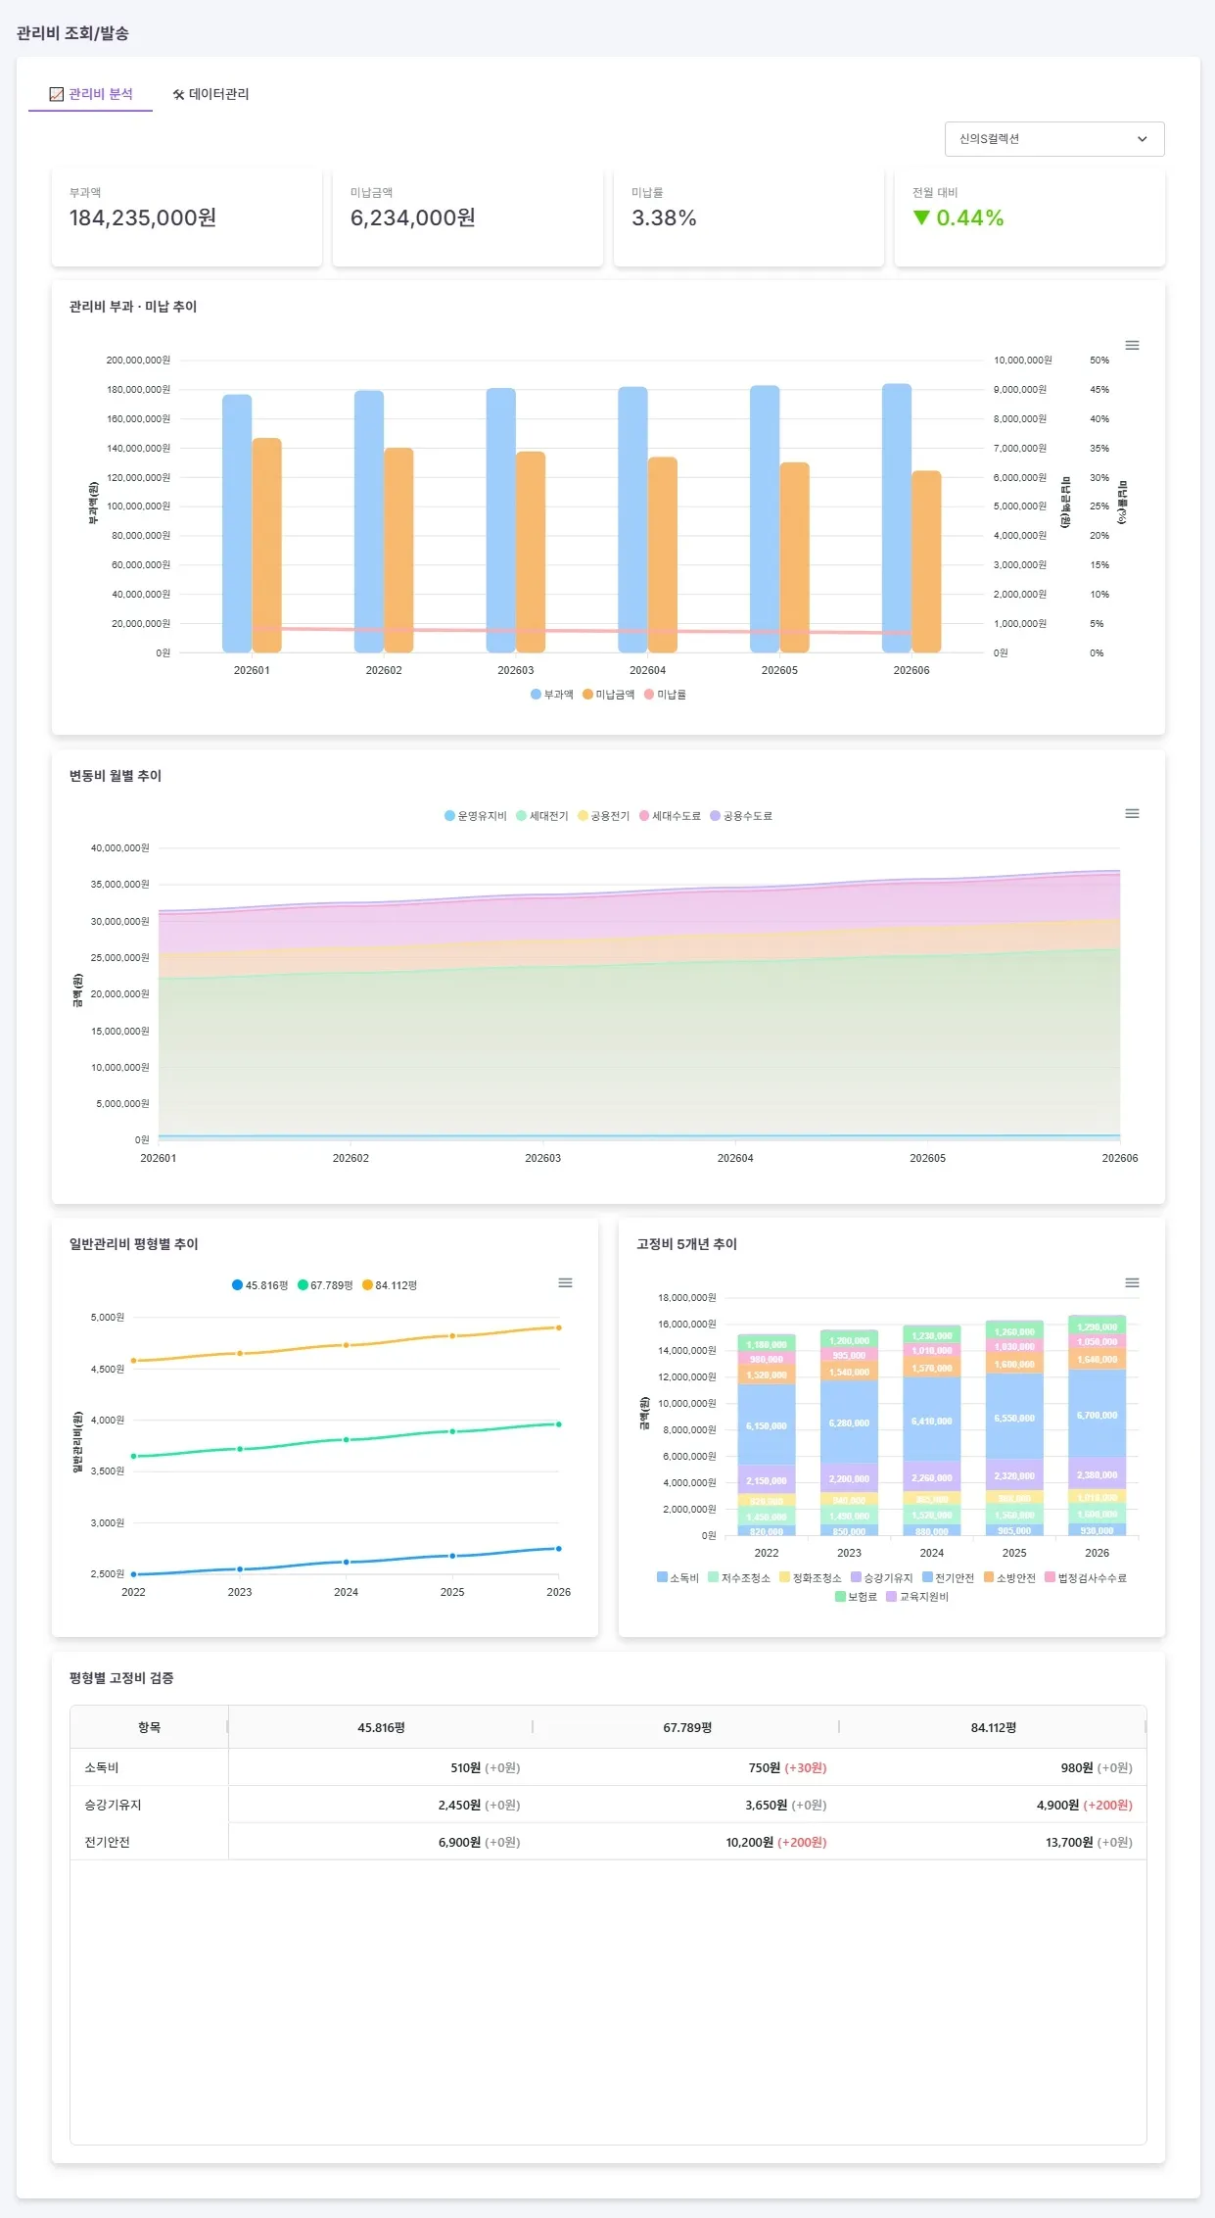Toggle the 67.789평 line legend item

[326, 1285]
